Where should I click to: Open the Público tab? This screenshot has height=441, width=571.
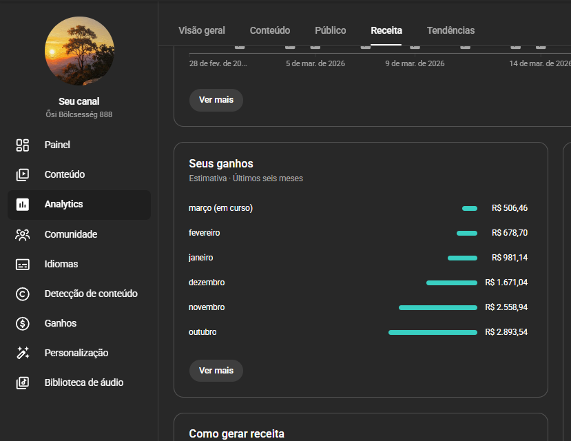pos(331,30)
